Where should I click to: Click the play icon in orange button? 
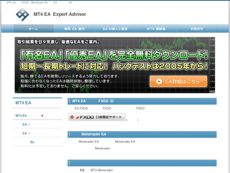[159, 81]
